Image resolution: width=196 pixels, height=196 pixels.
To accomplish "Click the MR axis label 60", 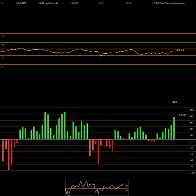I will tap(191, 123).
